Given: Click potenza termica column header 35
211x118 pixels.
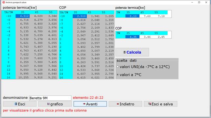Looking at the screenshot, I should [x=23, y=12].
